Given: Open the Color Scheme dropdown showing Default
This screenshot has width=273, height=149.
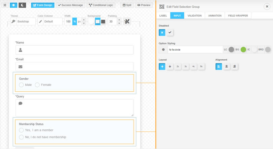Looking at the screenshot, I should [53, 22].
